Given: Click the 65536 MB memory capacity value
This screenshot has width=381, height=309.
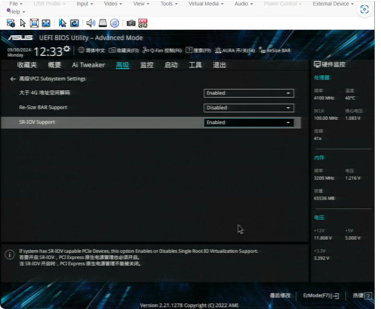Looking at the screenshot, I should 324,199.
